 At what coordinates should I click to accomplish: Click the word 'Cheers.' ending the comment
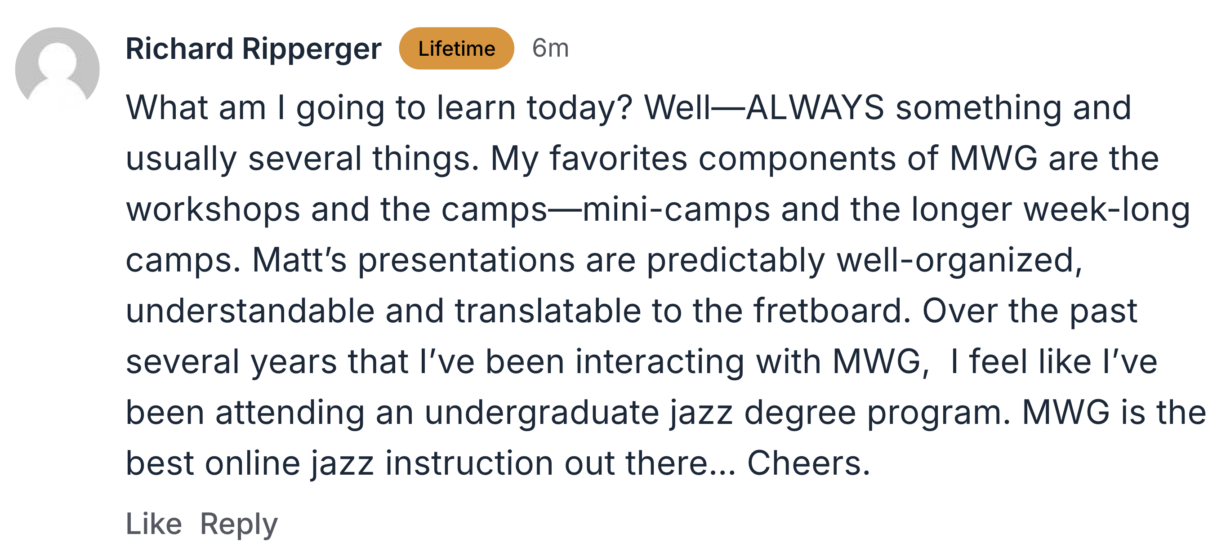pyautogui.click(x=809, y=463)
